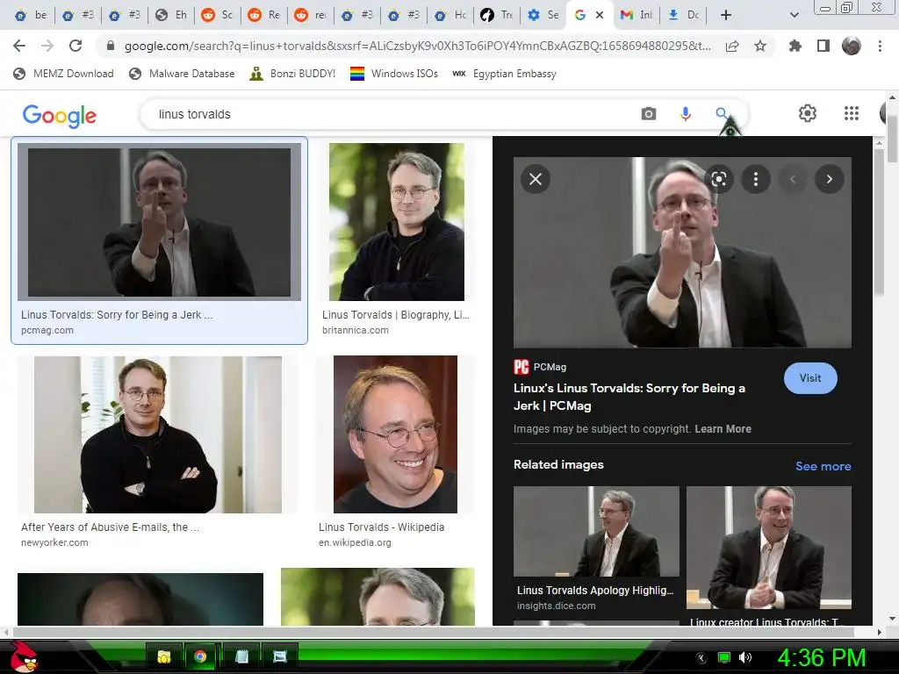This screenshot has height=674, width=899.
Task: Open the Linux creator Linus Torvalds related image
Action: pyautogui.click(x=768, y=548)
